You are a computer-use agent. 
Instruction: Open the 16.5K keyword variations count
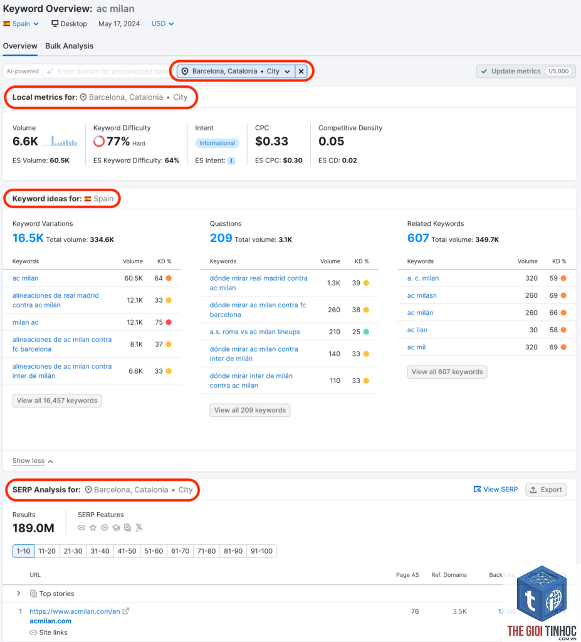(x=28, y=238)
